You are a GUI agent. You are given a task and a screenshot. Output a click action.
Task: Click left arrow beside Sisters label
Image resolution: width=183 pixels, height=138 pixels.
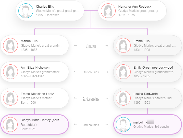tap(75, 45)
